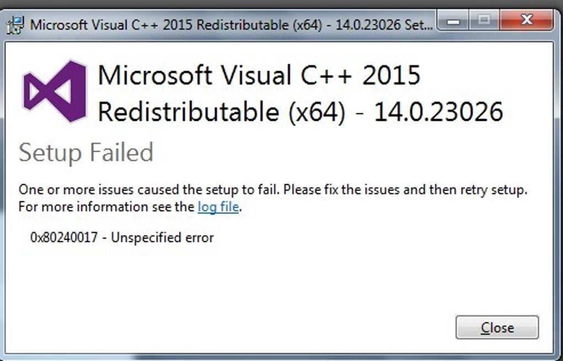
Task: Open the log file link
Action: pos(218,208)
